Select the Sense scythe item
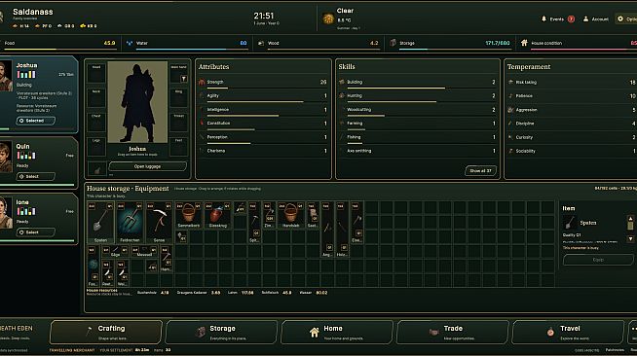Screen dimensions: 637x356 tap(159, 222)
